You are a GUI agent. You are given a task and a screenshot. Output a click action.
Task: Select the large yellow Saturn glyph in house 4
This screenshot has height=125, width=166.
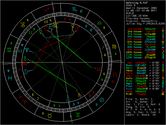pos(80,95)
